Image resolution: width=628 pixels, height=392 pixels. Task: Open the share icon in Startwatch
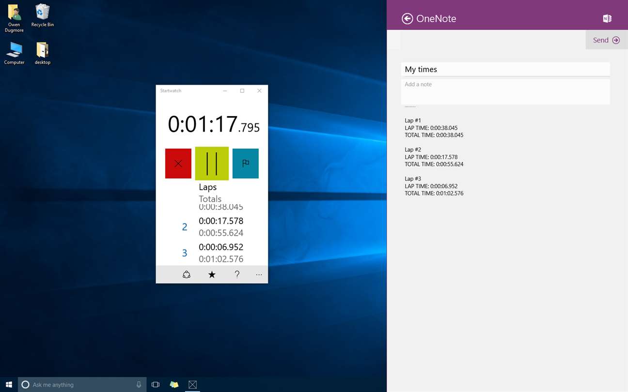tap(187, 274)
